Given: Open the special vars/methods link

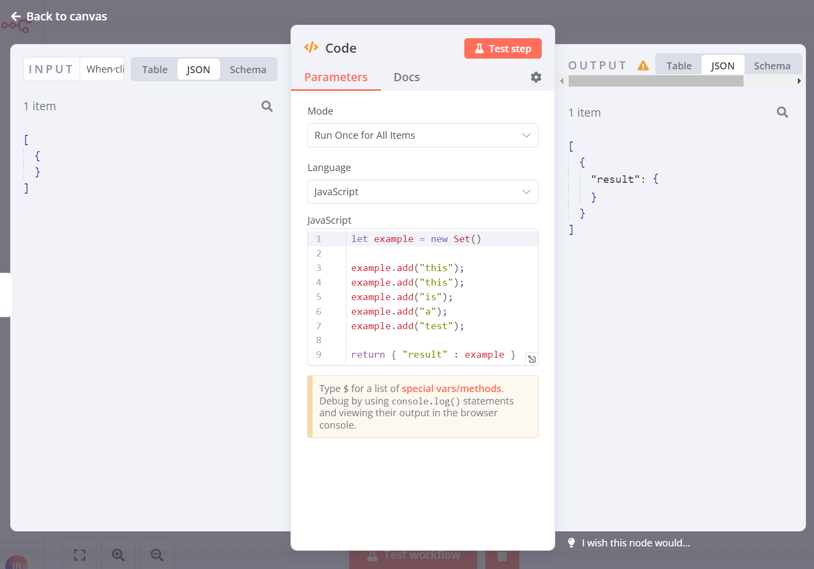Looking at the screenshot, I should (451, 388).
